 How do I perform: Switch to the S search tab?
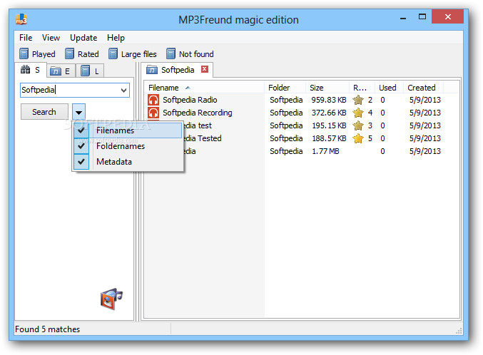pyautogui.click(x=31, y=70)
